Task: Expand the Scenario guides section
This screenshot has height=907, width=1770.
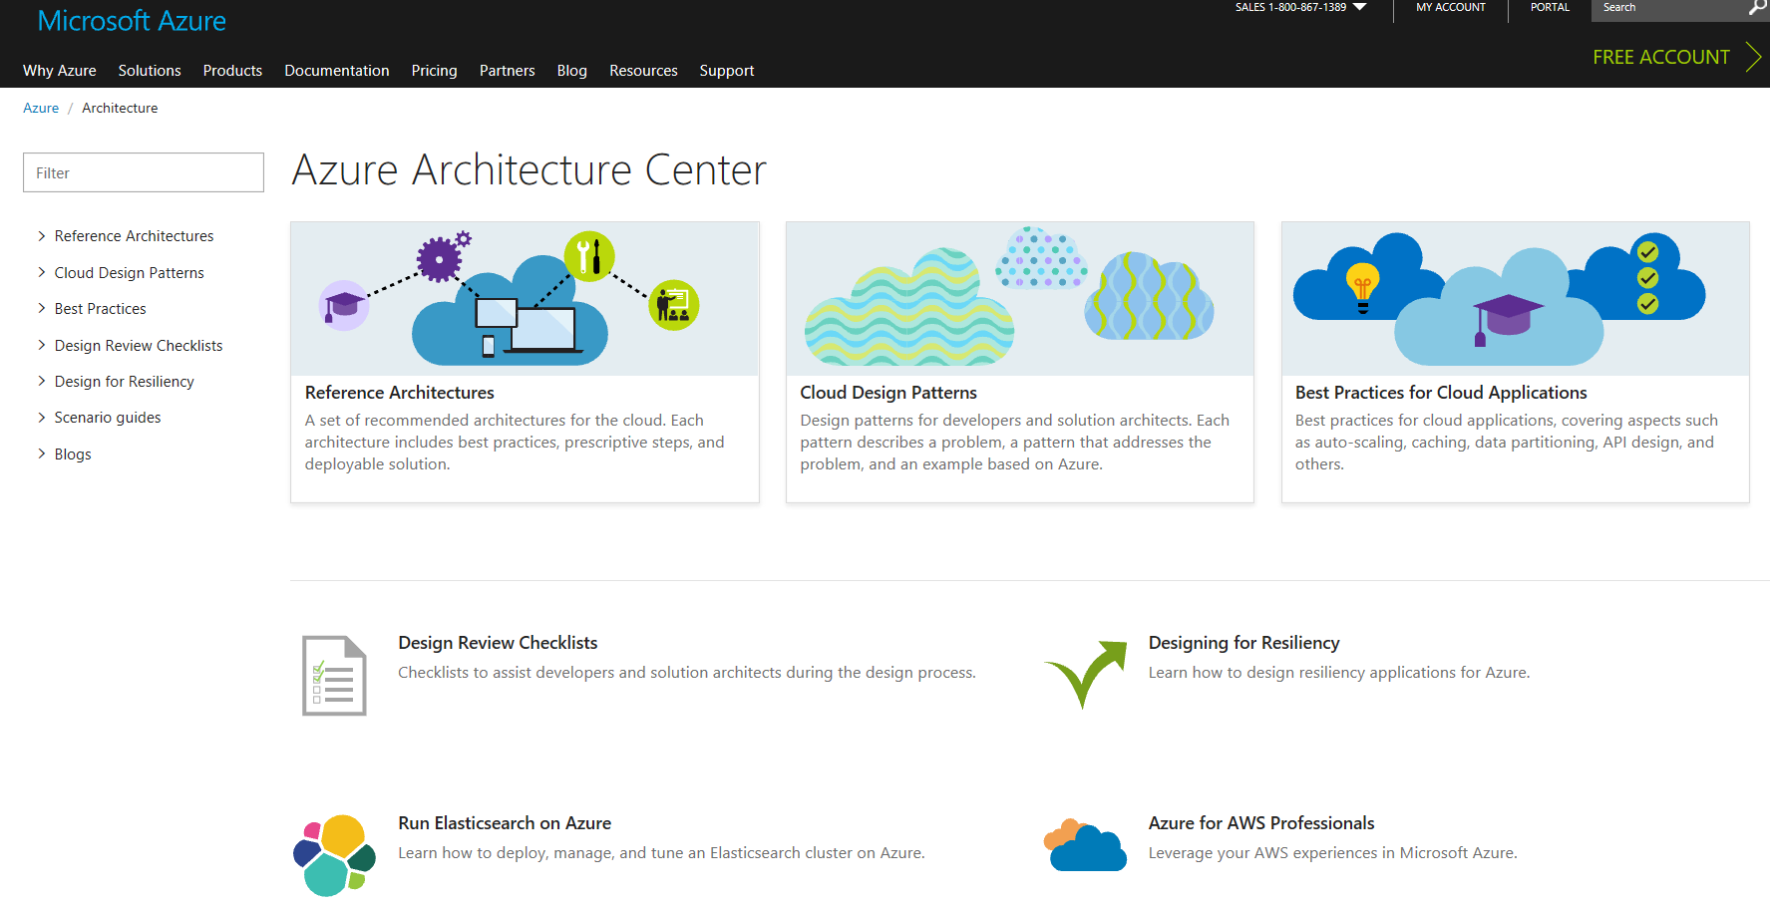Action: point(107,417)
